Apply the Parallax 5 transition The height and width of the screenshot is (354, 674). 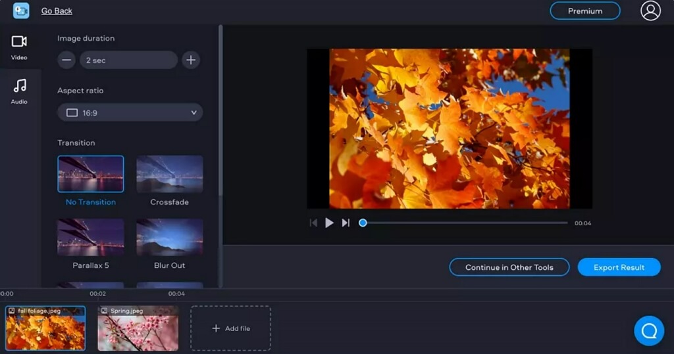[91, 237]
